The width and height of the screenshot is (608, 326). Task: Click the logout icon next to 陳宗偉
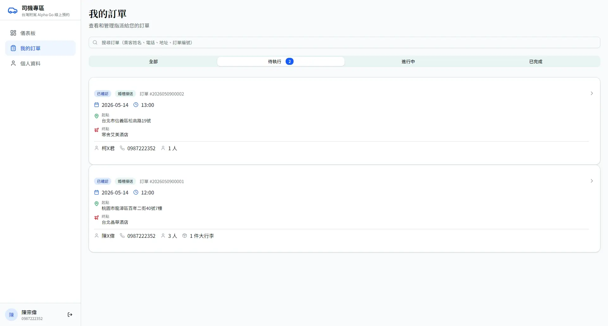pos(70,315)
